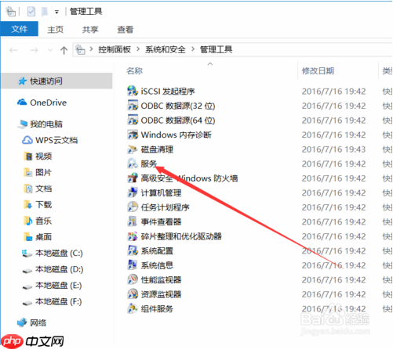Sort by the 修改日期 column header

pyautogui.click(x=318, y=70)
